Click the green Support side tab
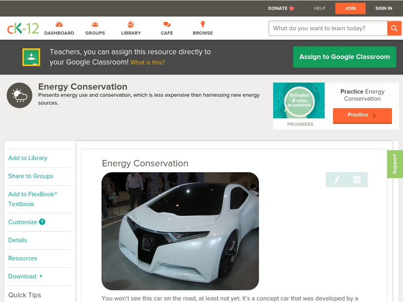Image resolution: width=403 pixels, height=302 pixels. [x=395, y=164]
